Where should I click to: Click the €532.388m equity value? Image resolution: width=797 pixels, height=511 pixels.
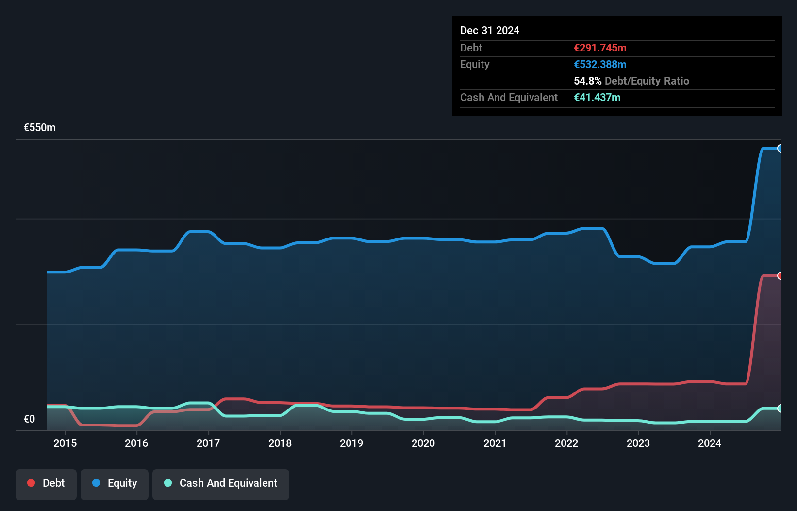[600, 64]
